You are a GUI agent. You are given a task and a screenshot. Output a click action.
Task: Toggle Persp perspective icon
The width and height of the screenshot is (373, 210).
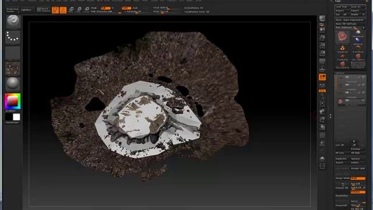coord(322,61)
